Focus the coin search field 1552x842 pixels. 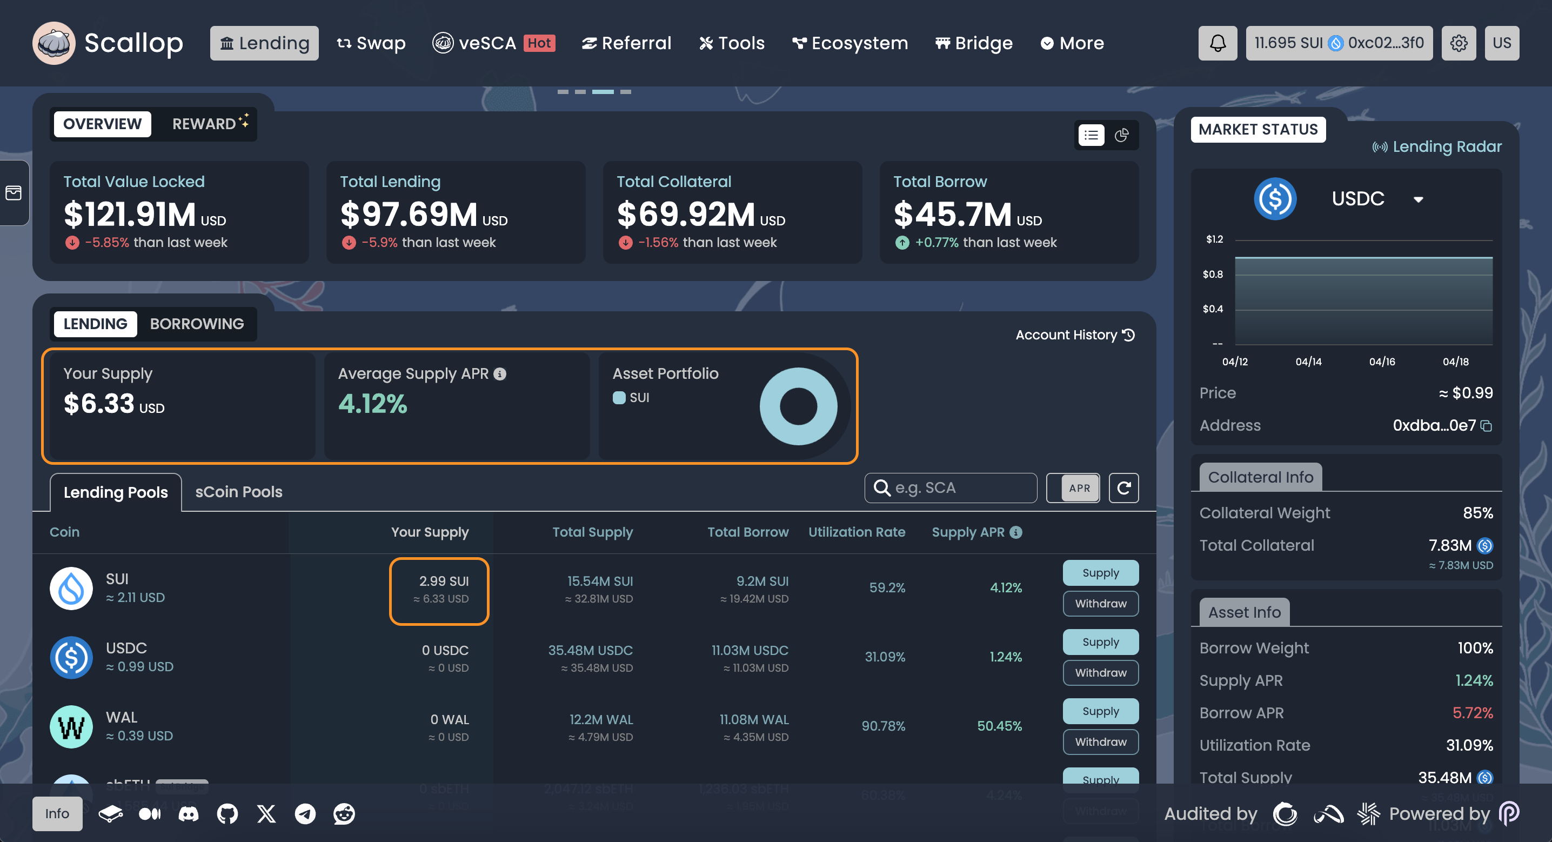pyautogui.click(x=951, y=487)
